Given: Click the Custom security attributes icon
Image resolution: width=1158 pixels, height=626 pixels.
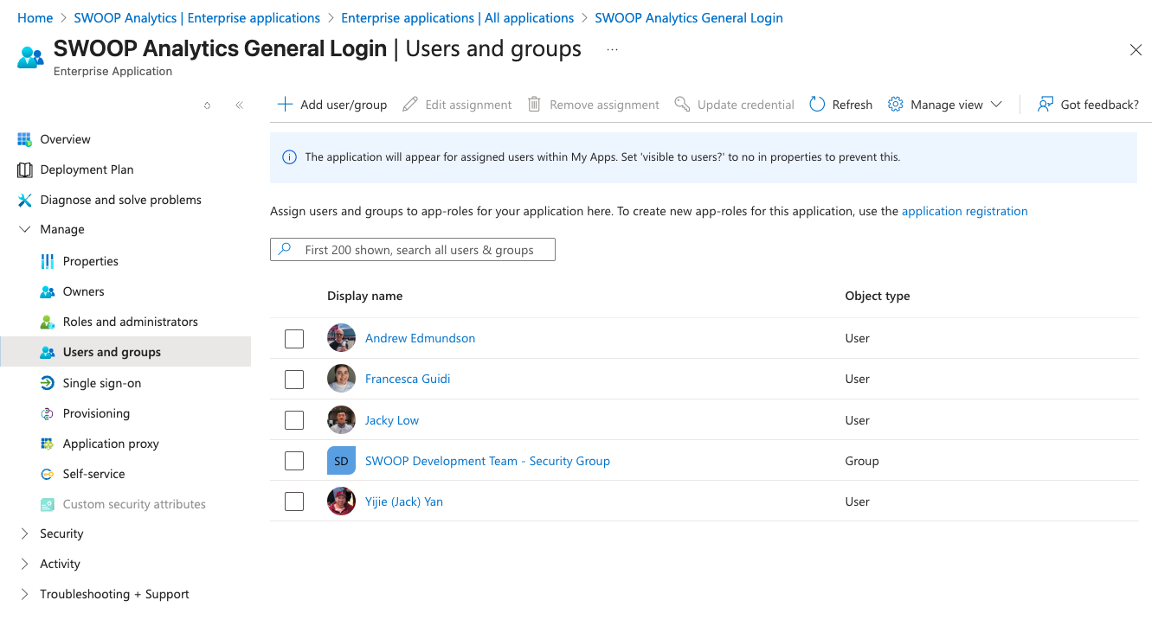Looking at the screenshot, I should 48,504.
